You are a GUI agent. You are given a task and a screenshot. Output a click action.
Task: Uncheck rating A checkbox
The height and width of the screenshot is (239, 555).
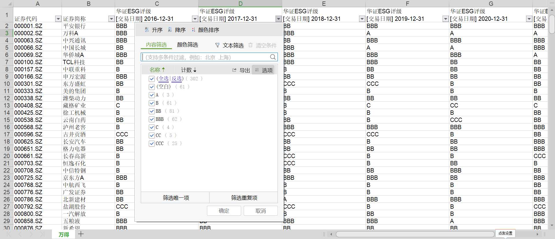point(152,95)
